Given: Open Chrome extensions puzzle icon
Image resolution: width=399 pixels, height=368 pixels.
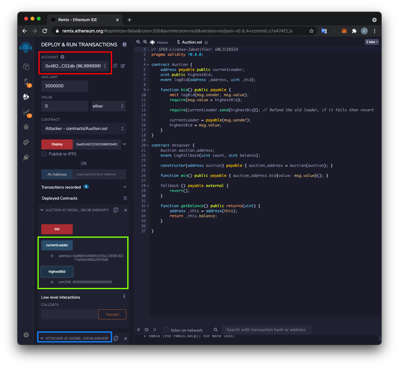Looking at the screenshot, I should click(x=354, y=31).
